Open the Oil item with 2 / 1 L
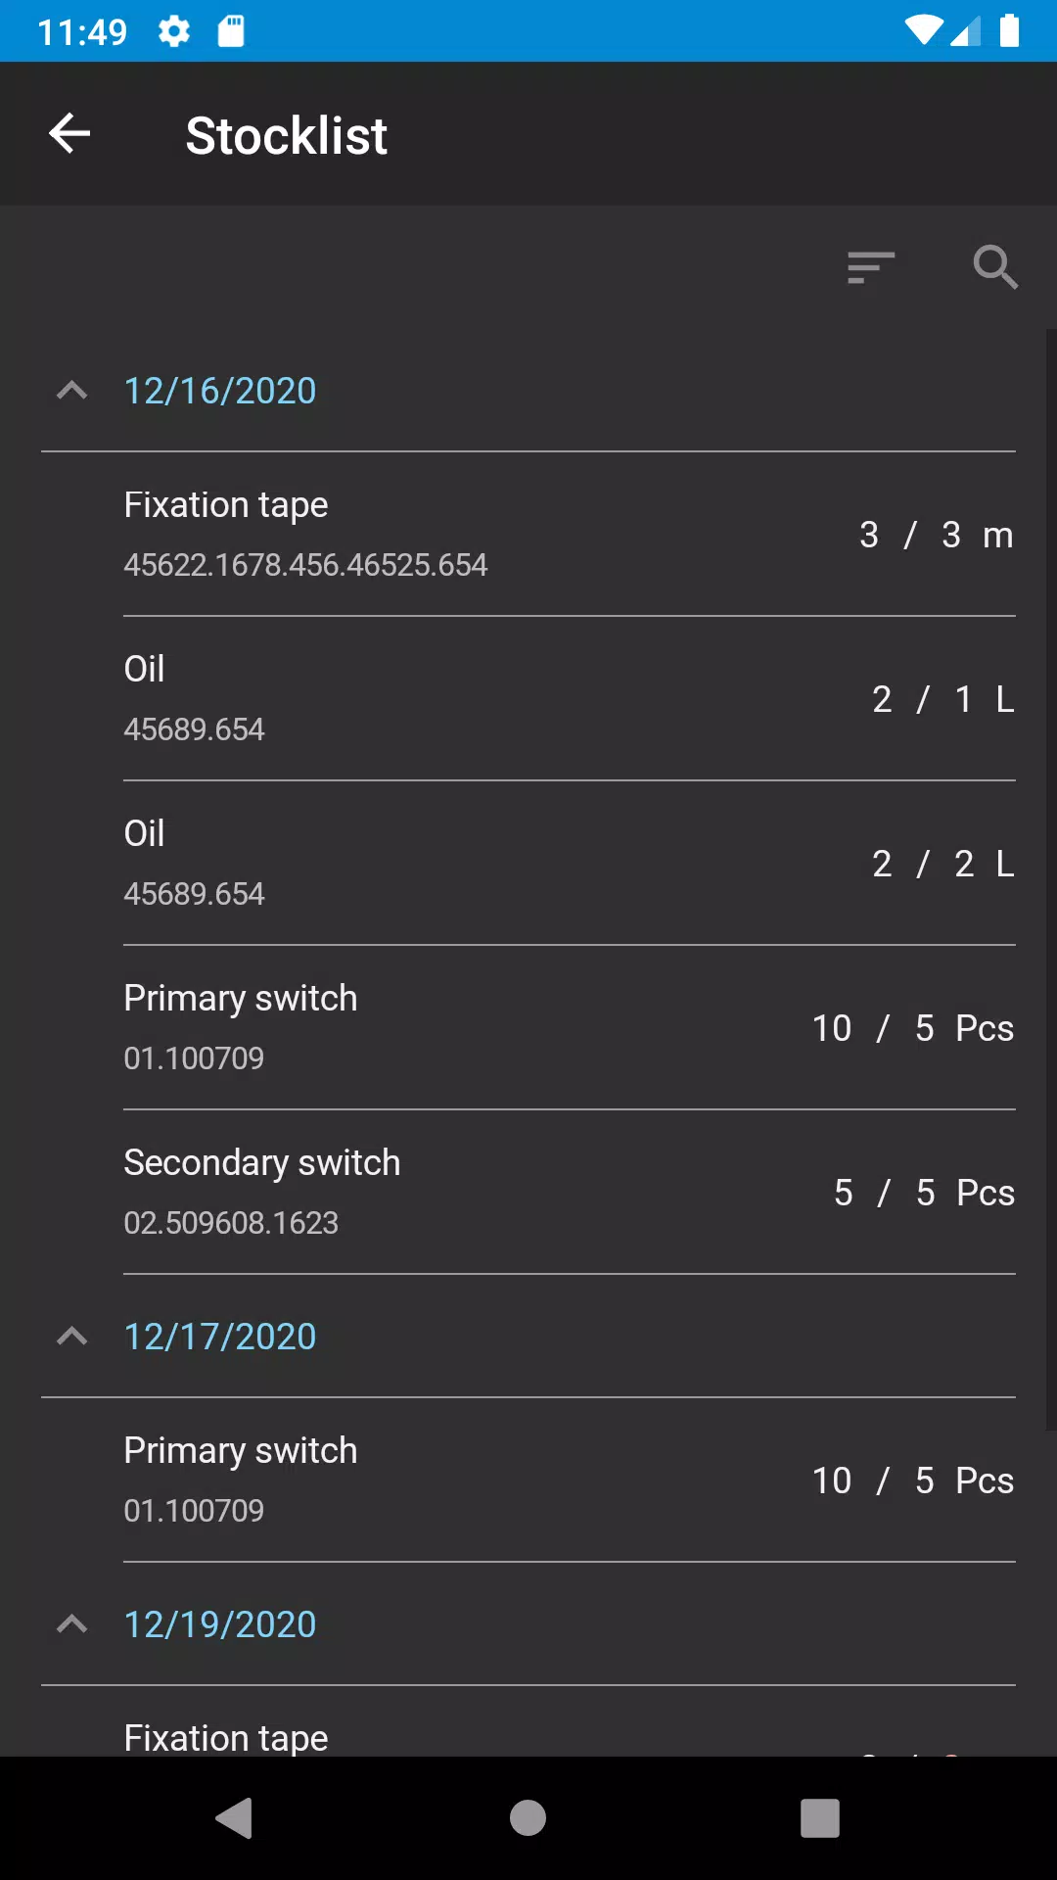Screen dimensions: 1057x1880 tap(570, 699)
